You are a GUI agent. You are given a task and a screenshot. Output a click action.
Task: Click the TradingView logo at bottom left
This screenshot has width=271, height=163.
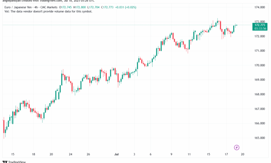(14, 162)
